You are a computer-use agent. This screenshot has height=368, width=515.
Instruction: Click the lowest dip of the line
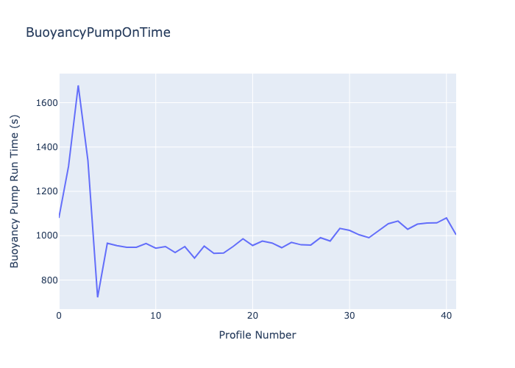[98, 297]
